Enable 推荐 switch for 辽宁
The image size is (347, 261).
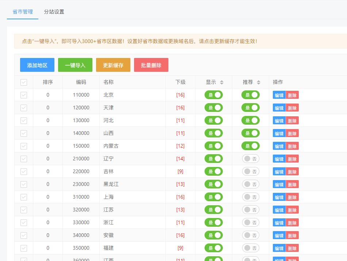(x=251, y=159)
